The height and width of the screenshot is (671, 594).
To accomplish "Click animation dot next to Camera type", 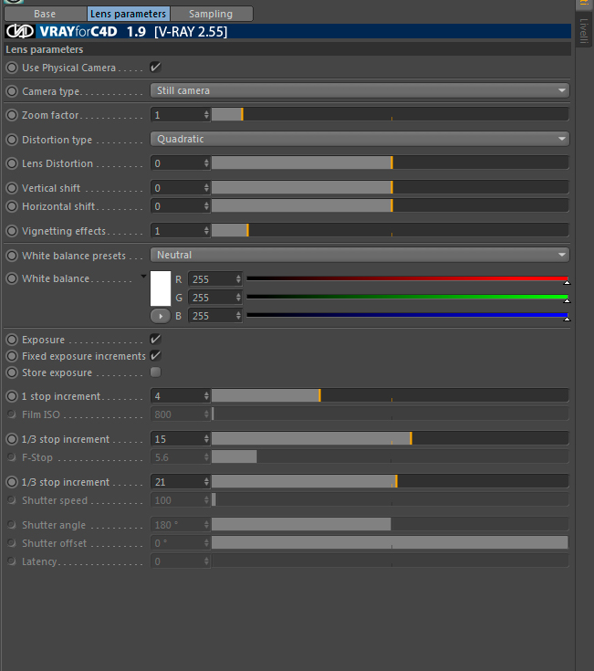I will tap(12, 91).
